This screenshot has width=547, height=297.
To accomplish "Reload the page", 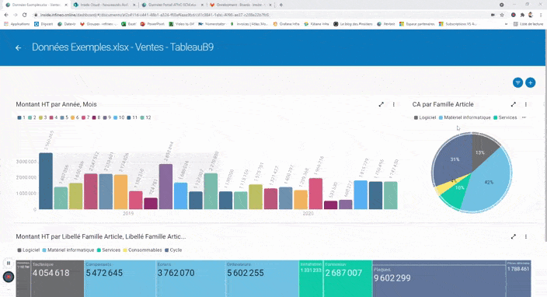I will tap(24, 15).
